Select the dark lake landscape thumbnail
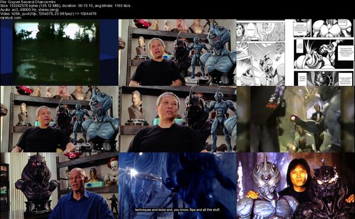The image size is (355, 219). coord(59,52)
